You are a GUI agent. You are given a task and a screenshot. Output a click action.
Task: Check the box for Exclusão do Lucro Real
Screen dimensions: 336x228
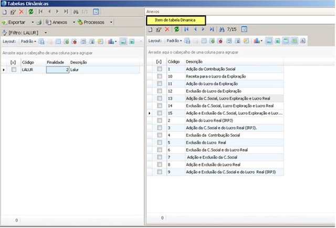point(160,142)
